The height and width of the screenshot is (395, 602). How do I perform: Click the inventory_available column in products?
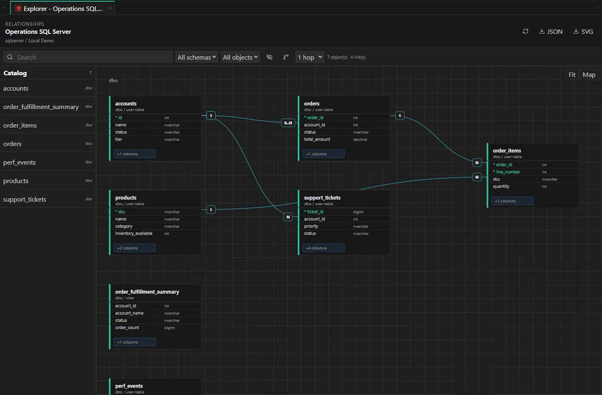[156, 233]
